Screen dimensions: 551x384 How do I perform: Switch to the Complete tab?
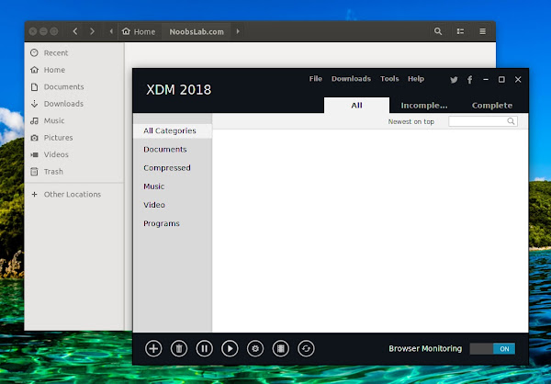[x=492, y=106]
